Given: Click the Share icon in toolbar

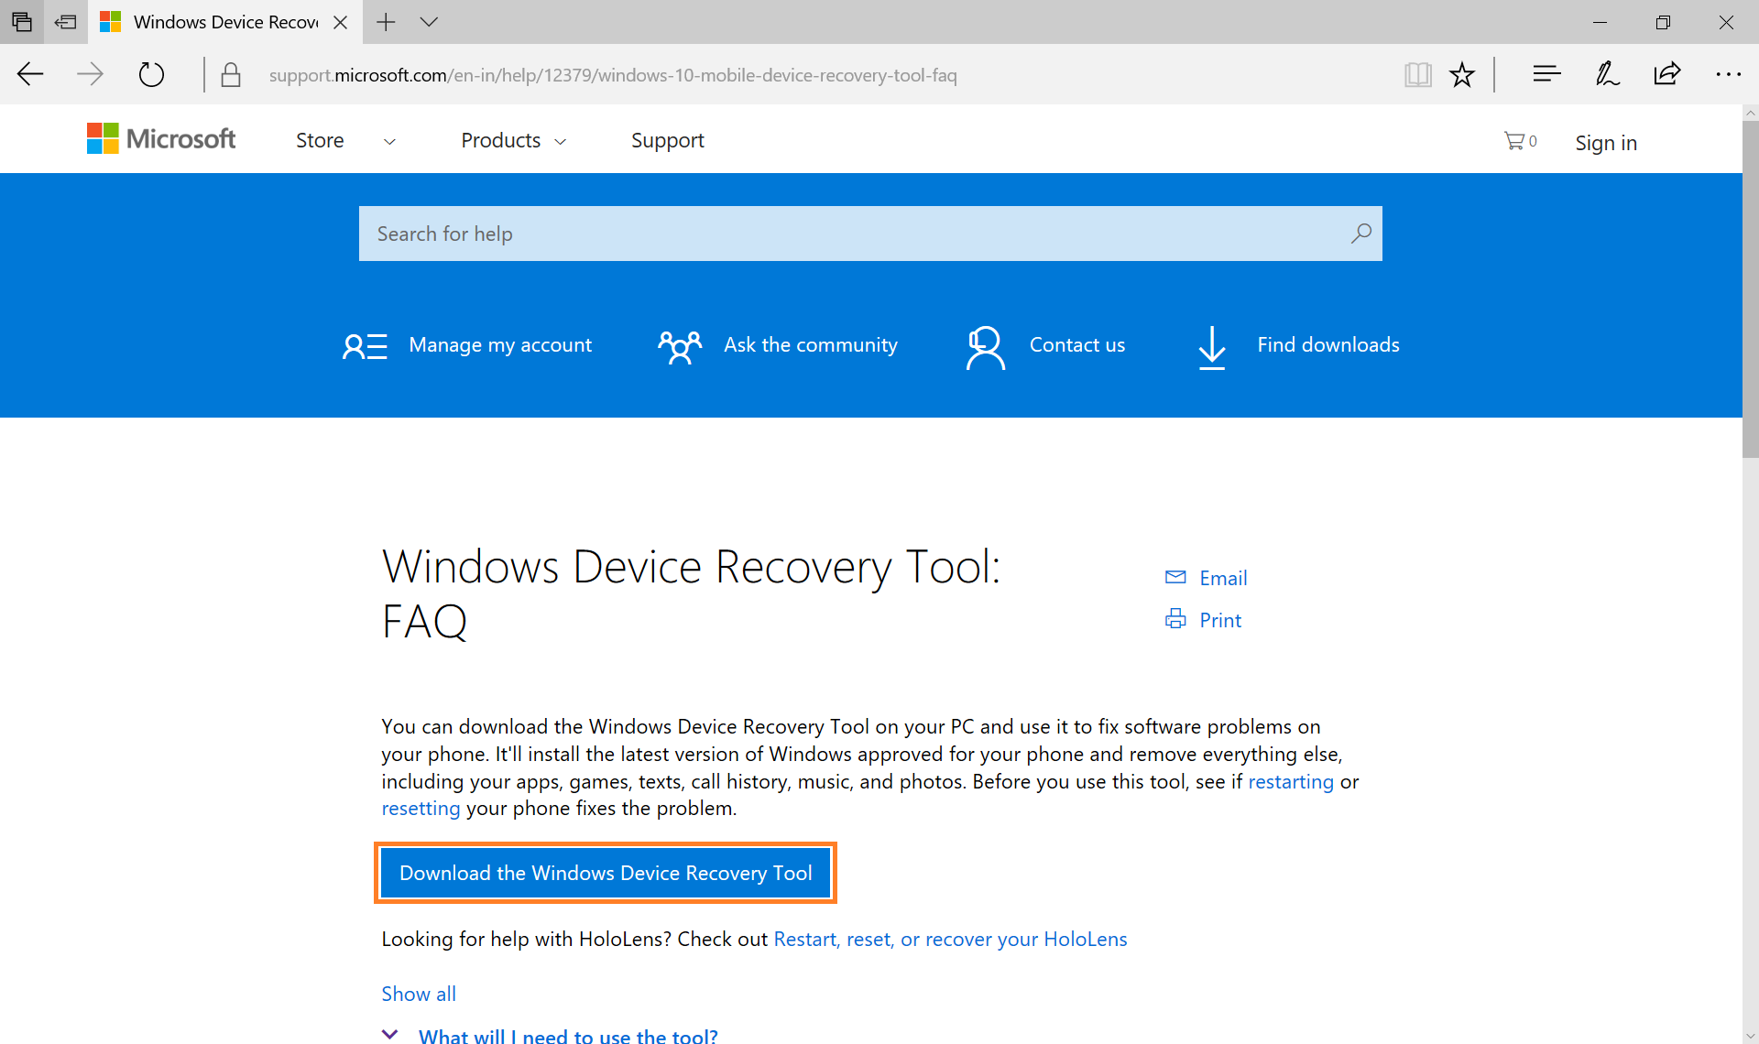Looking at the screenshot, I should pos(1667,74).
